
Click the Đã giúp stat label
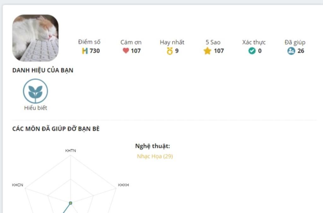point(295,42)
